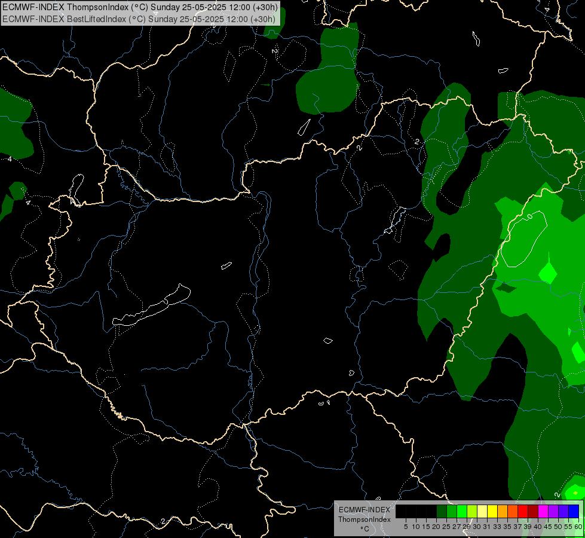Click the '0' lifted index contour label
The height and width of the screenshot is (538, 585).
tap(530, 216)
